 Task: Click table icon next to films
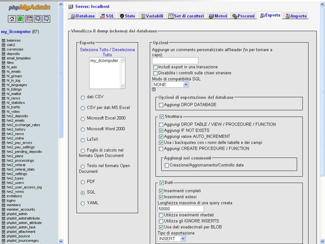3,63
